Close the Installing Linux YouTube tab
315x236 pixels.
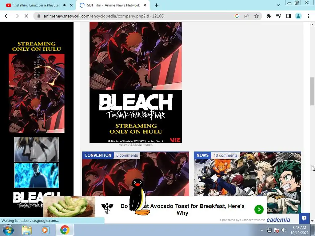(x=71, y=5)
